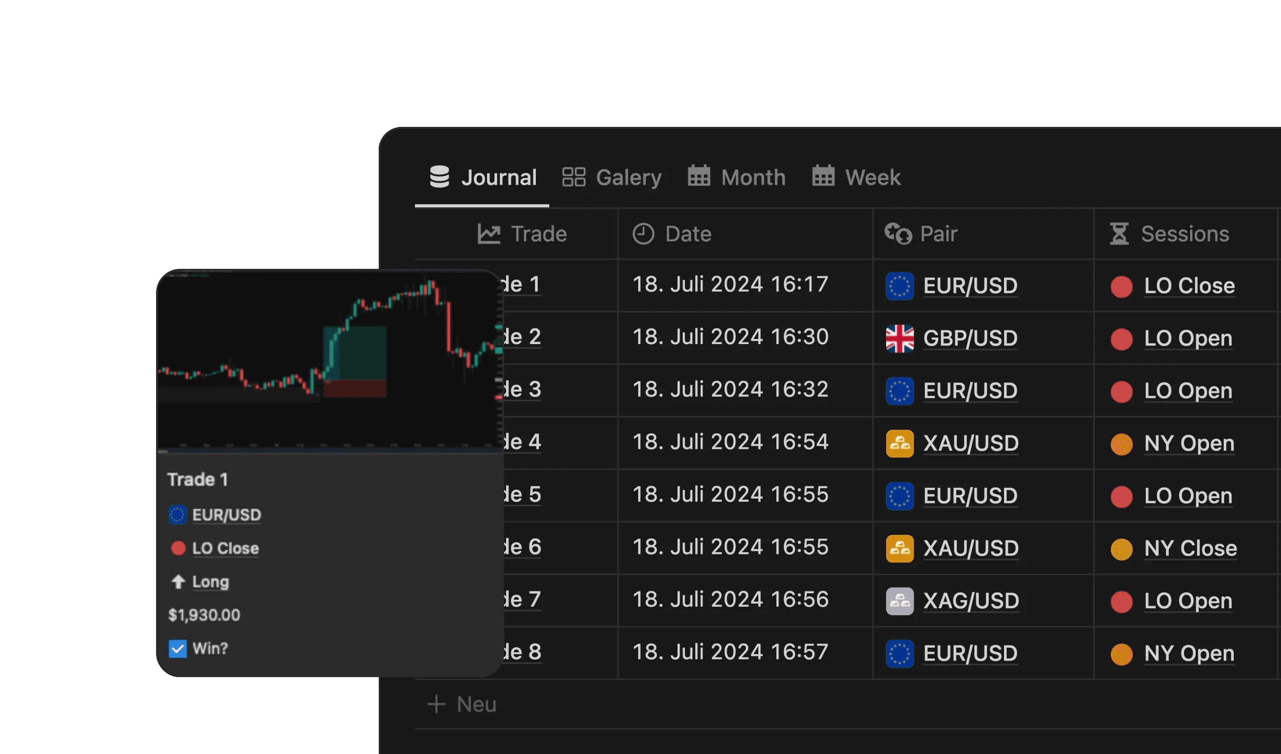Click the up arrow Long icon in card
Viewport: 1281px width, 754px height.
[178, 581]
